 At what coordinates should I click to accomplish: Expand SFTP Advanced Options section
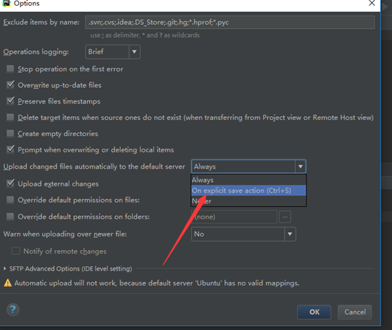click(x=5, y=268)
